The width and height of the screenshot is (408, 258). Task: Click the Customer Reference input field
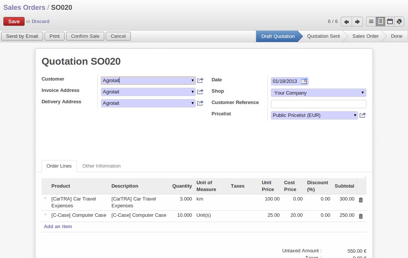(x=318, y=104)
